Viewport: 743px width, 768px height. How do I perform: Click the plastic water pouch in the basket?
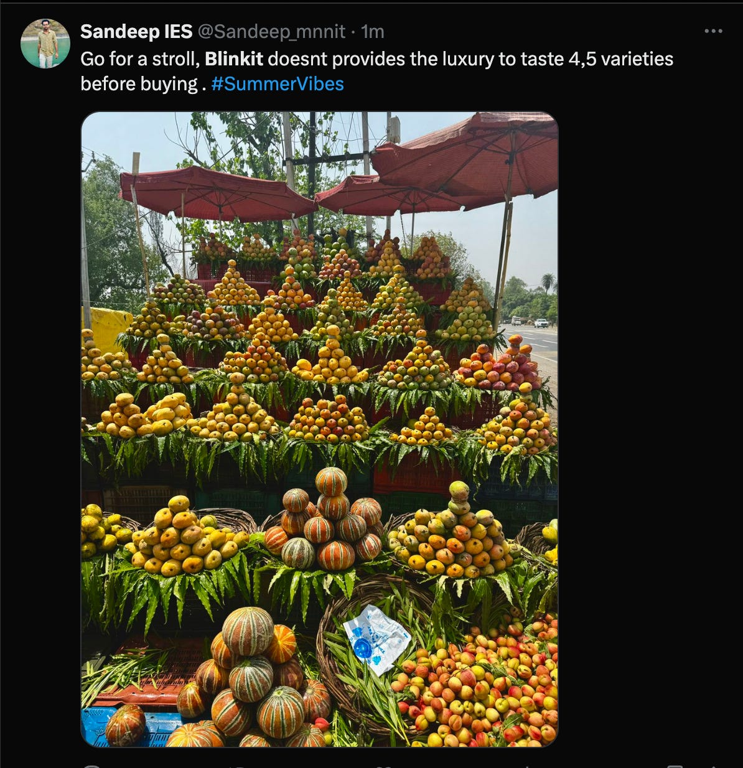(x=376, y=639)
